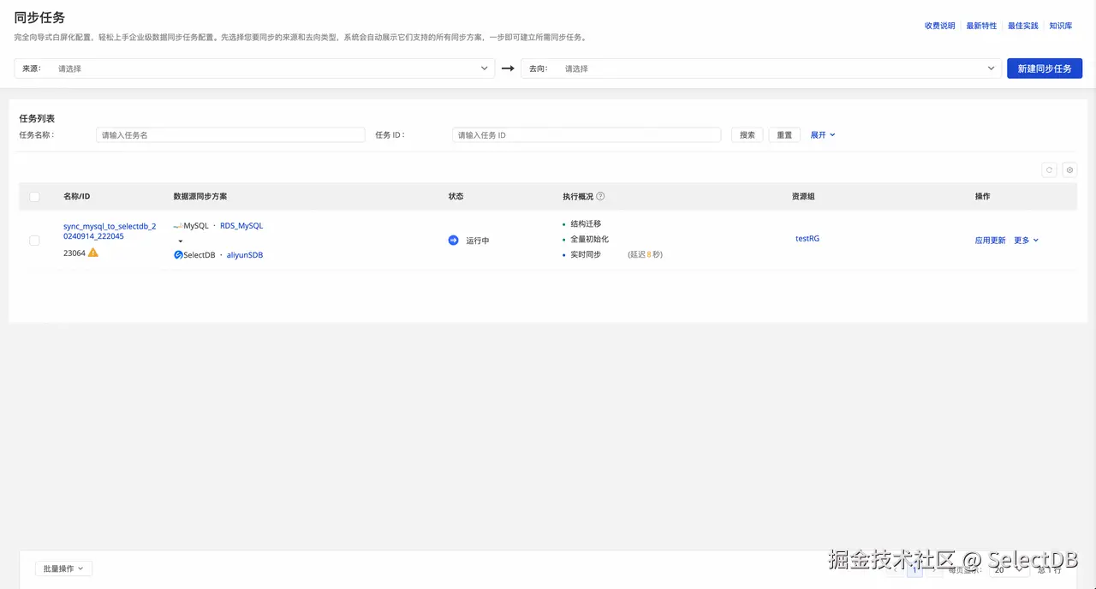Open the RDS_MySQL data source link

pos(241,226)
